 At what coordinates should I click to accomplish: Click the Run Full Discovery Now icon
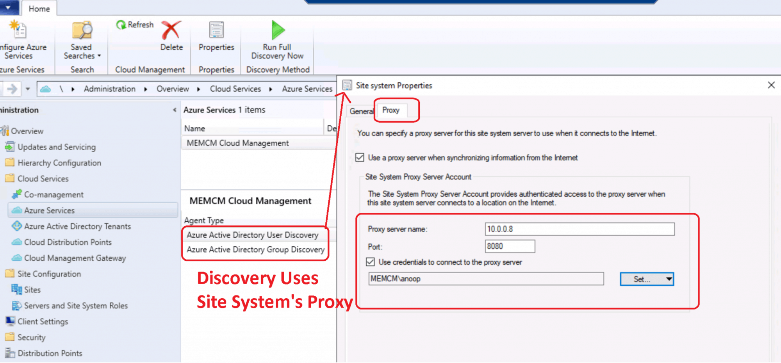[x=278, y=30]
